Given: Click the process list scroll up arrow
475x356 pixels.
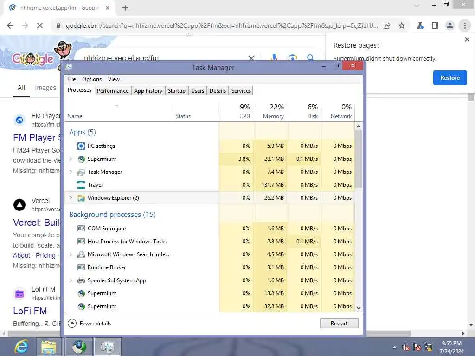Looking at the screenshot, I should tap(359, 126).
